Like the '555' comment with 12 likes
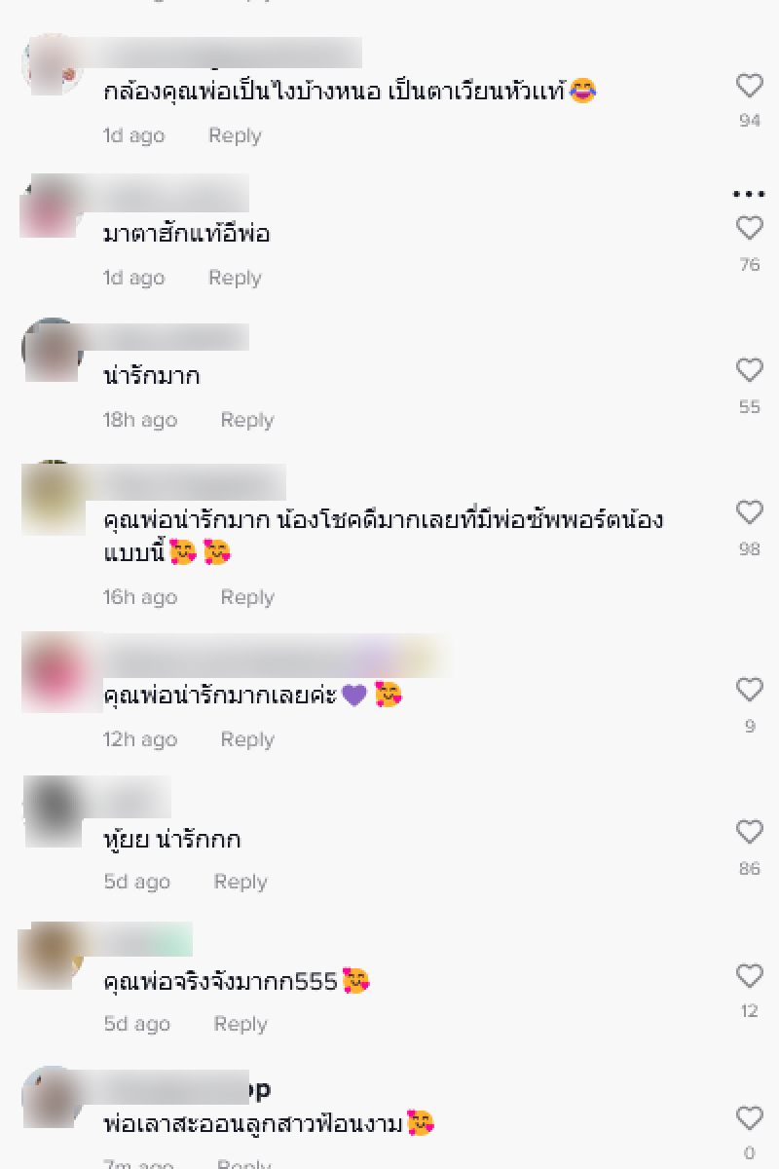779x1169 pixels. coord(749,976)
